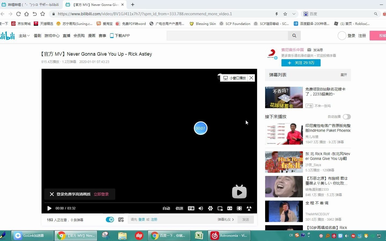Open the 漫画 nav item

pos(92,36)
